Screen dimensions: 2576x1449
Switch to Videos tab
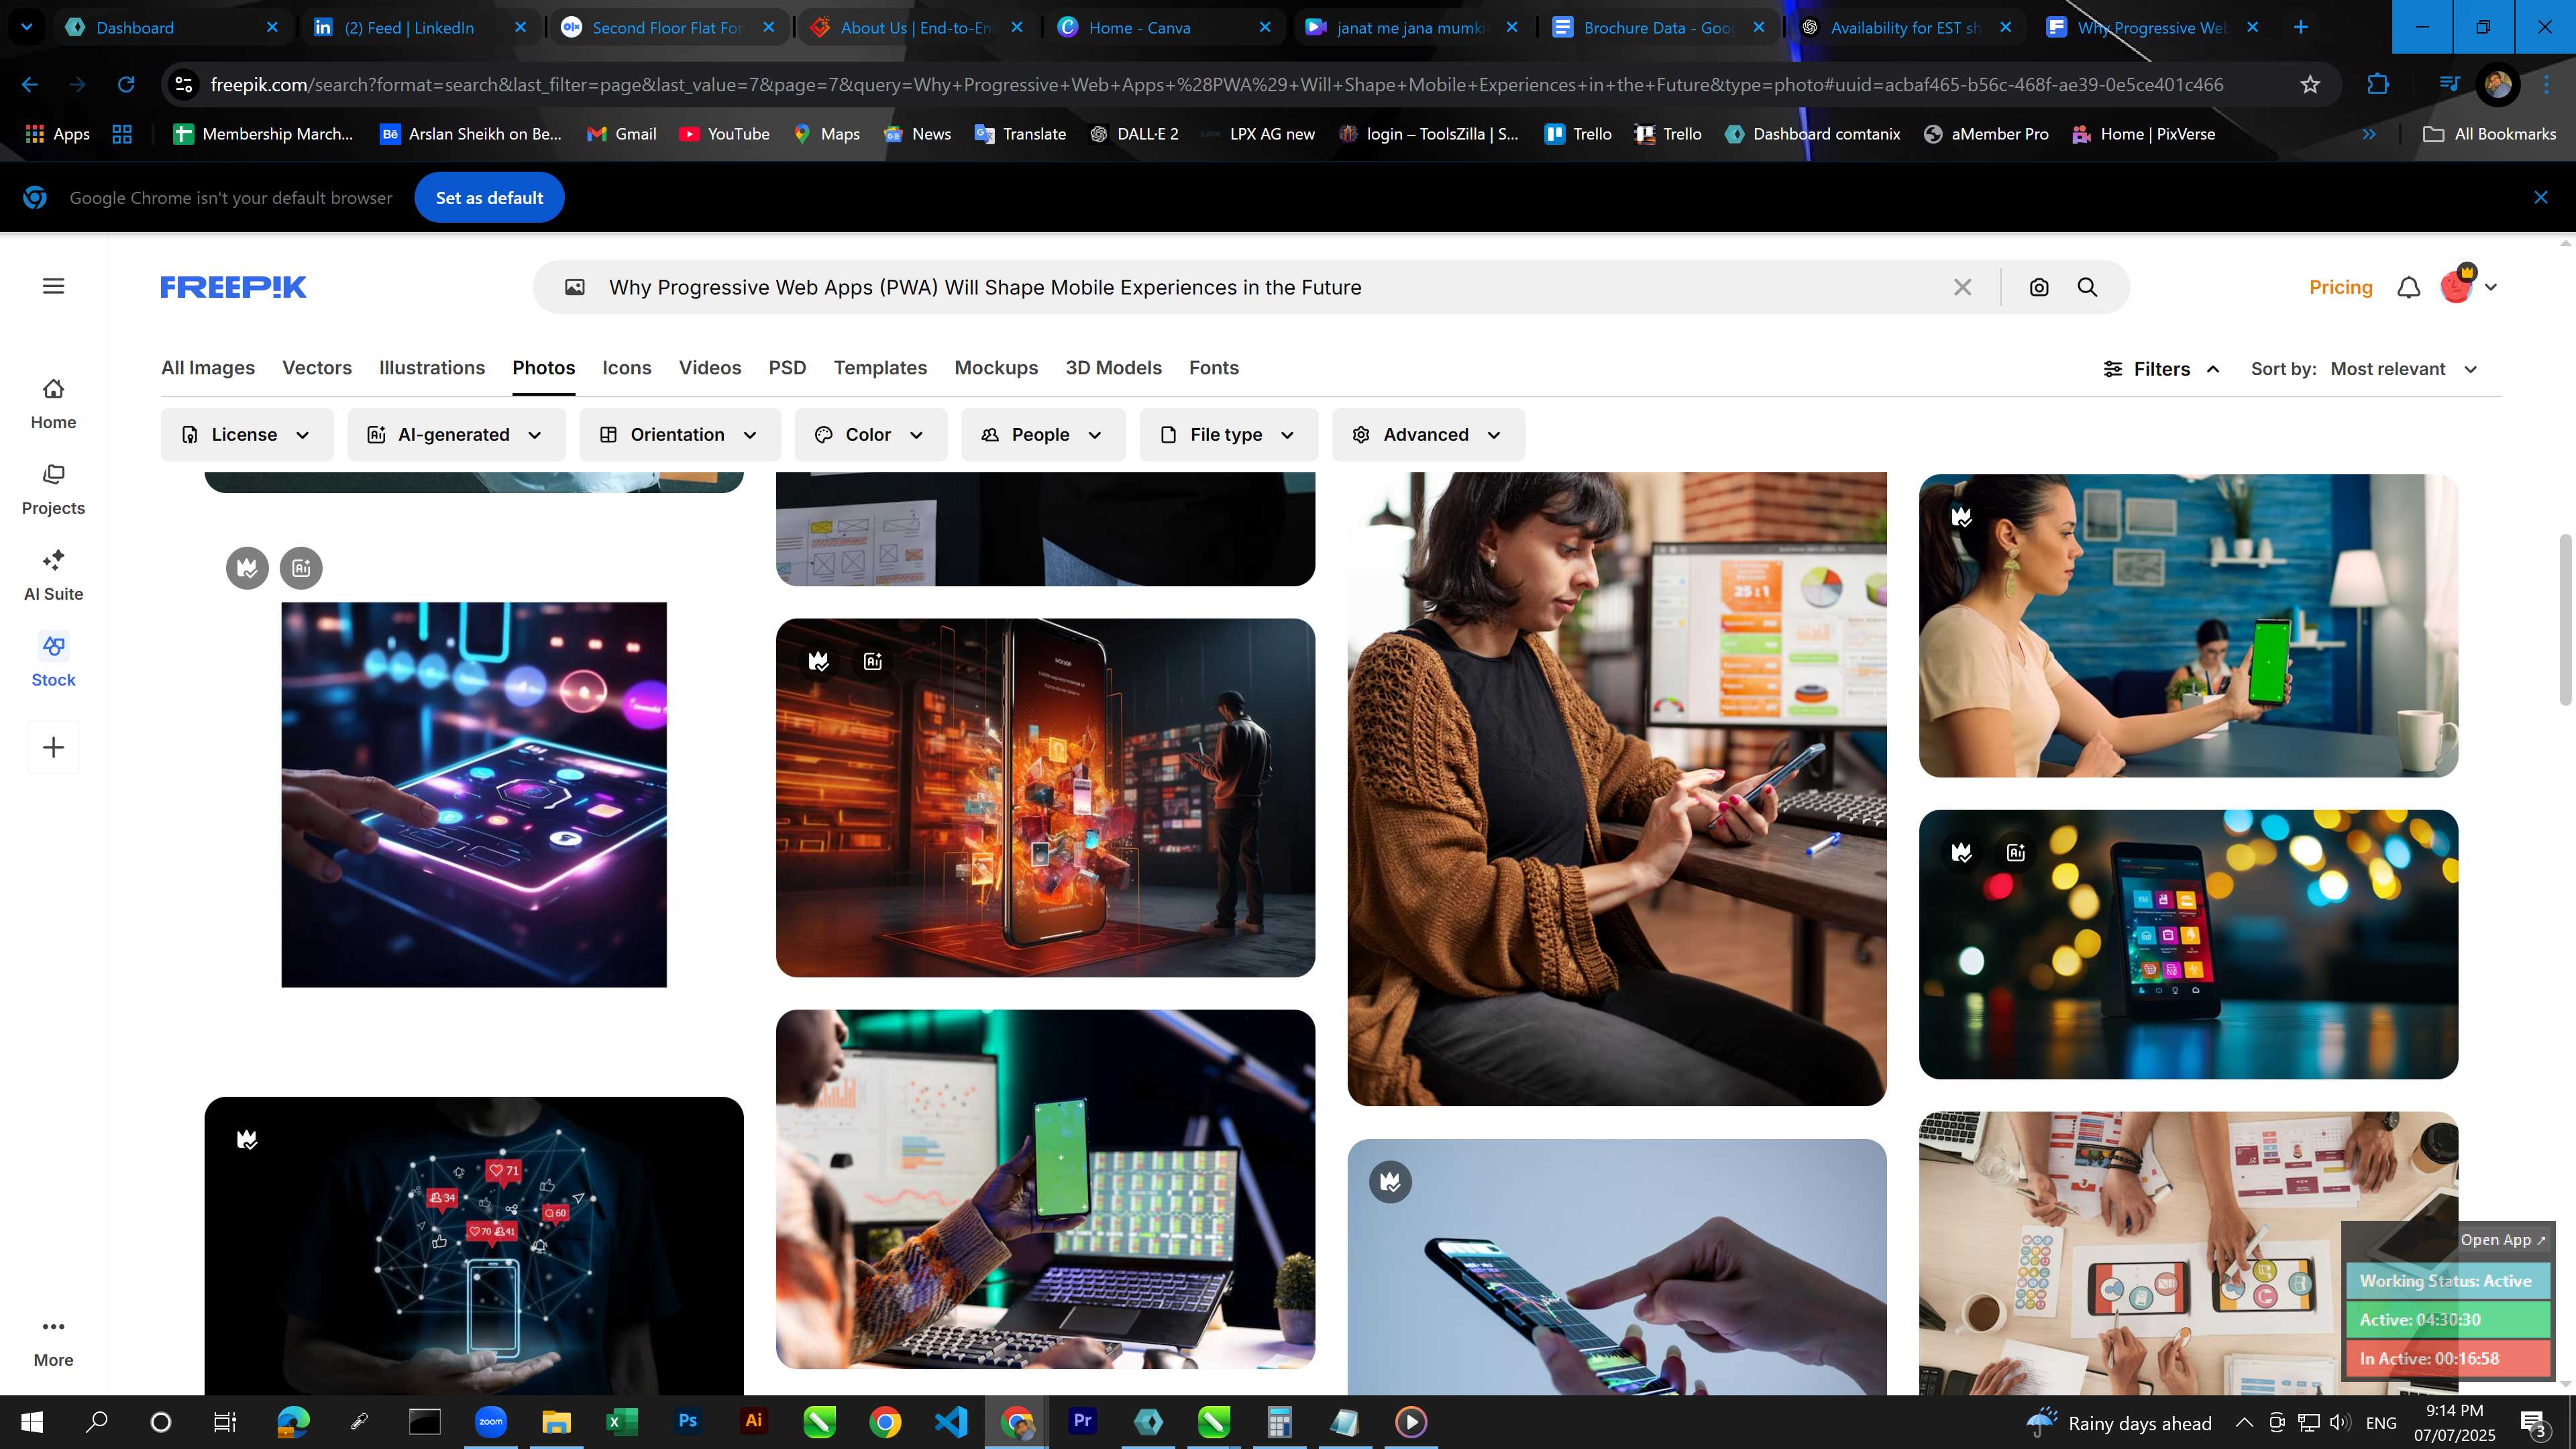710,367
